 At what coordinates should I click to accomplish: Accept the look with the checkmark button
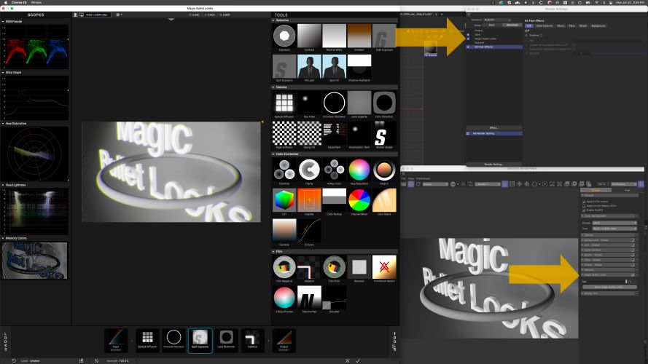pyautogui.click(x=358, y=360)
